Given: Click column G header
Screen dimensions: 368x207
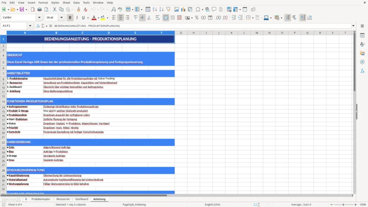Looking at the screenshot, I should (x=181, y=33).
